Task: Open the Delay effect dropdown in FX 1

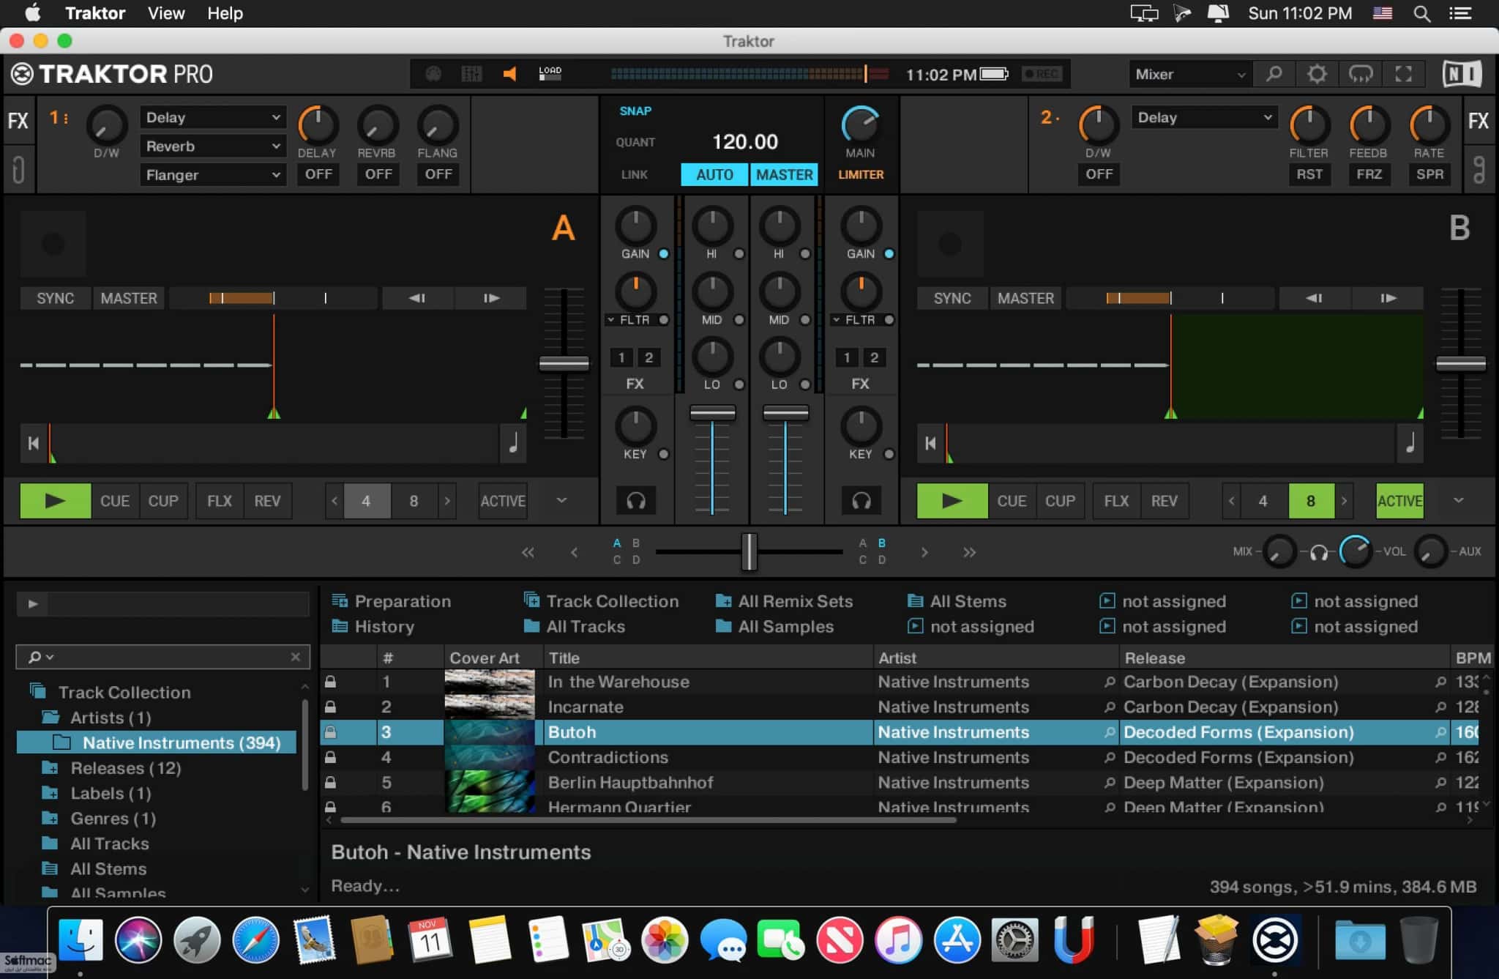Action: tap(212, 117)
